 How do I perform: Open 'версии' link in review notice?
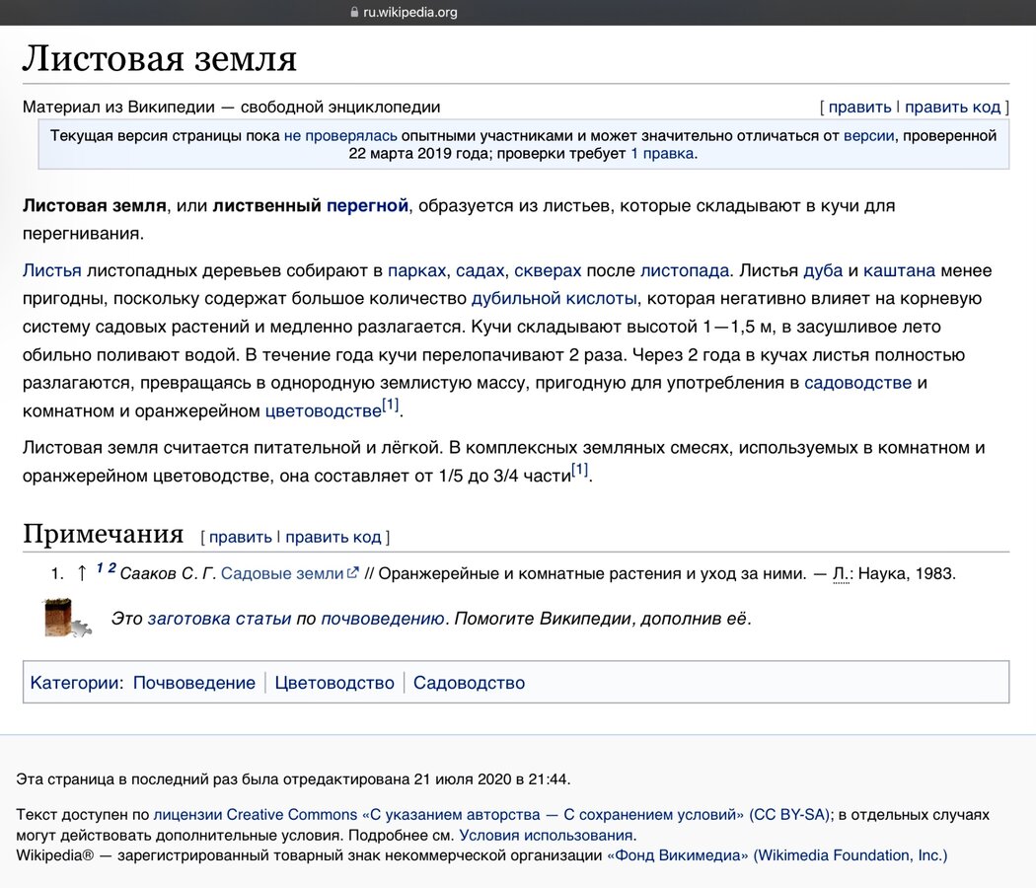pyautogui.click(x=869, y=135)
